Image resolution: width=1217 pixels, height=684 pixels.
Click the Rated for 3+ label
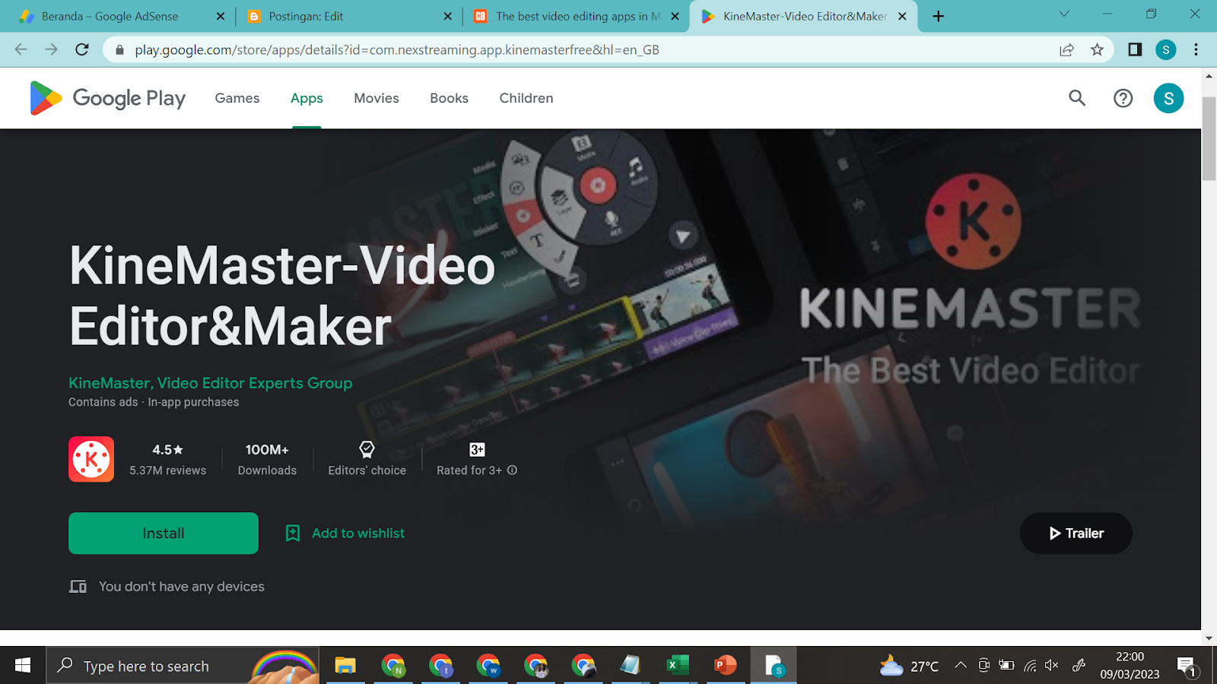pyautogui.click(x=469, y=470)
